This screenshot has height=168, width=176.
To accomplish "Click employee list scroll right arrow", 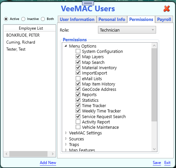I will click(x=52, y=154).
